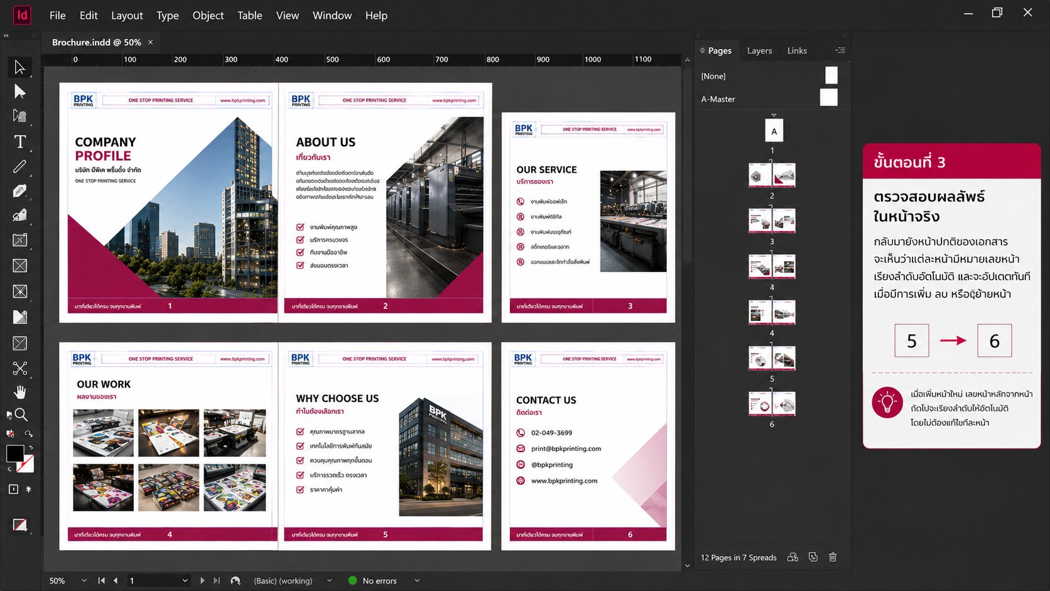Click the delete selected pages trash icon
Screen dimensions: 1050x591
833,557
